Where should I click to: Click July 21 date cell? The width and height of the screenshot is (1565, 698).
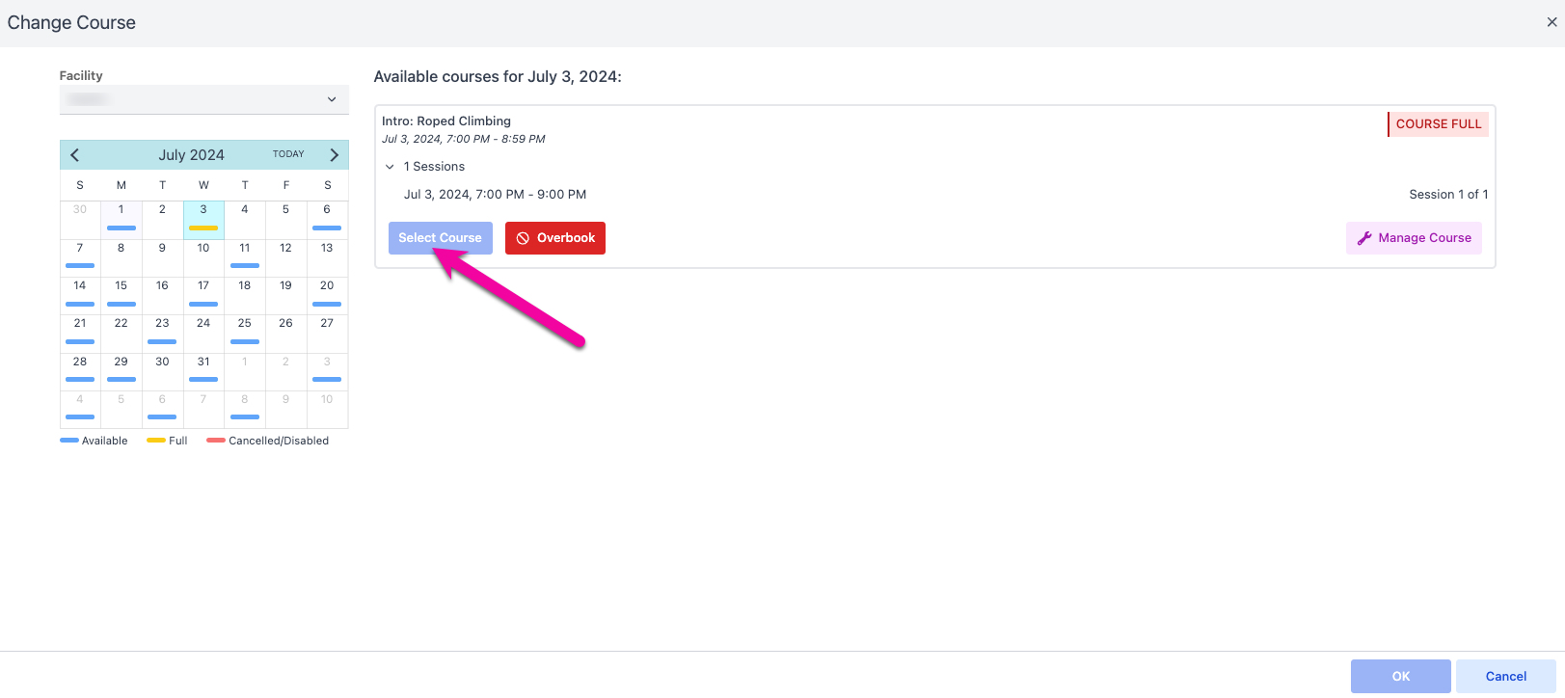coord(80,334)
